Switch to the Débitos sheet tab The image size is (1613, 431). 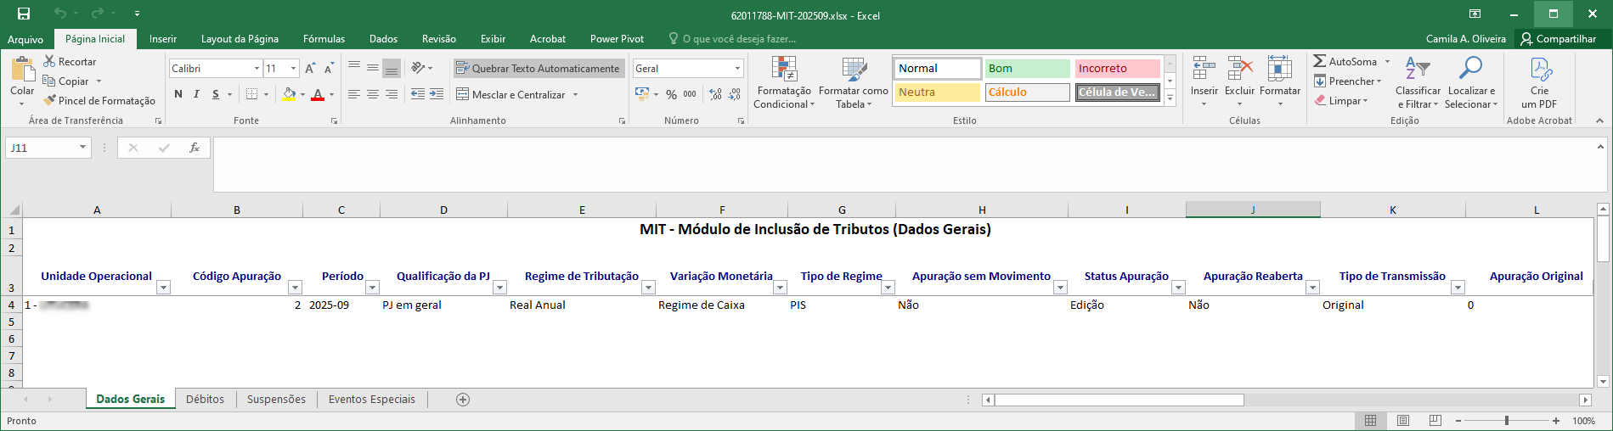205,400
